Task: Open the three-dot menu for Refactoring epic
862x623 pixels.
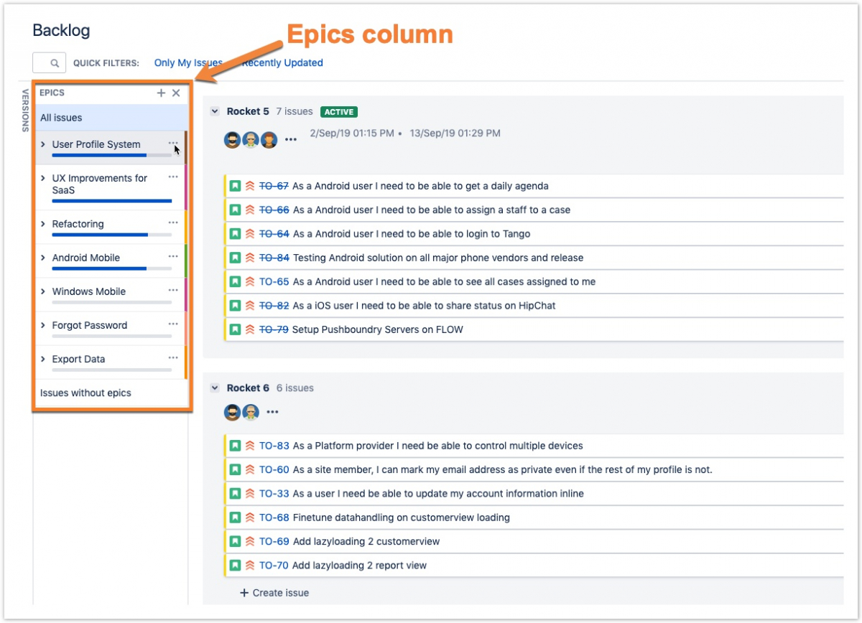Action: pos(173,222)
